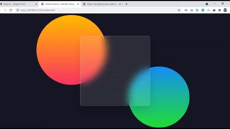Close the Poppins - Google Fonts tab
Viewport: 230px width, 129px height.
(x=36, y=4)
